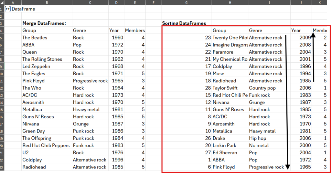This screenshot has width=331, height=173.
Task: Select "The Eagles" cell
Action: 47,74
